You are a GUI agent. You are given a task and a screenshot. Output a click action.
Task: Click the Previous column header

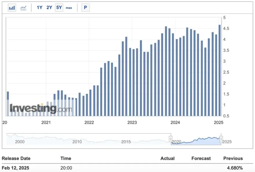[x=233, y=158]
